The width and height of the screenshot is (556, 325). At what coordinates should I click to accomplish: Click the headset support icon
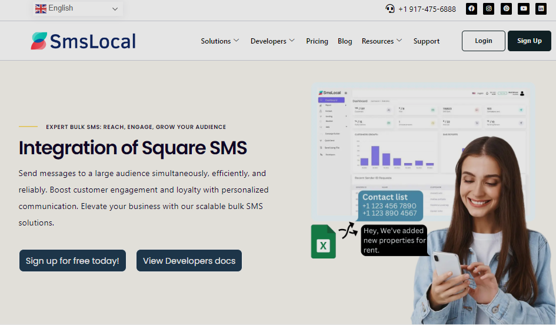(x=389, y=9)
